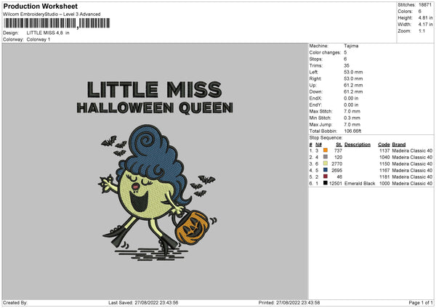Screen dimensions: 436x308
Task: Click the 'Brand' column header
Action: click(399, 145)
